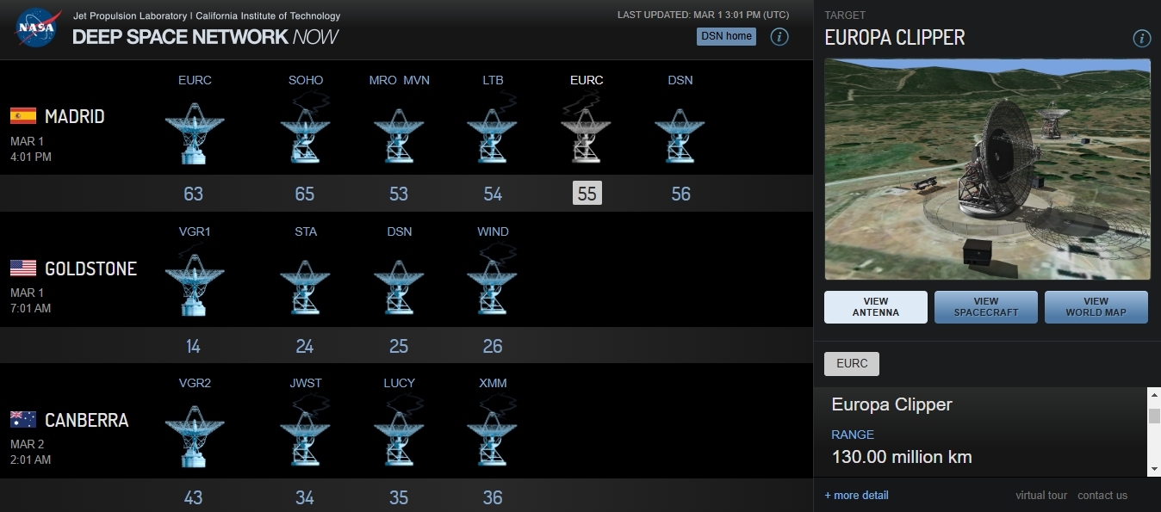Click LUCY spacecraft label
The width and height of the screenshot is (1161, 512).
399,383
